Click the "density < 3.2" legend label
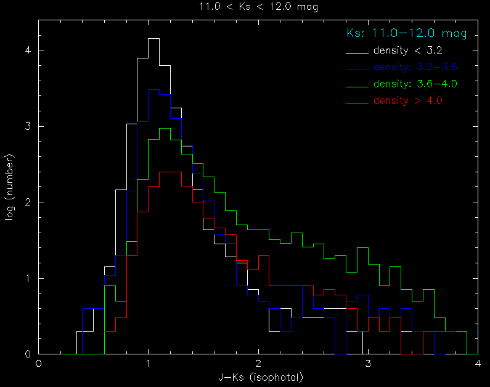490x387 pixels. point(409,50)
